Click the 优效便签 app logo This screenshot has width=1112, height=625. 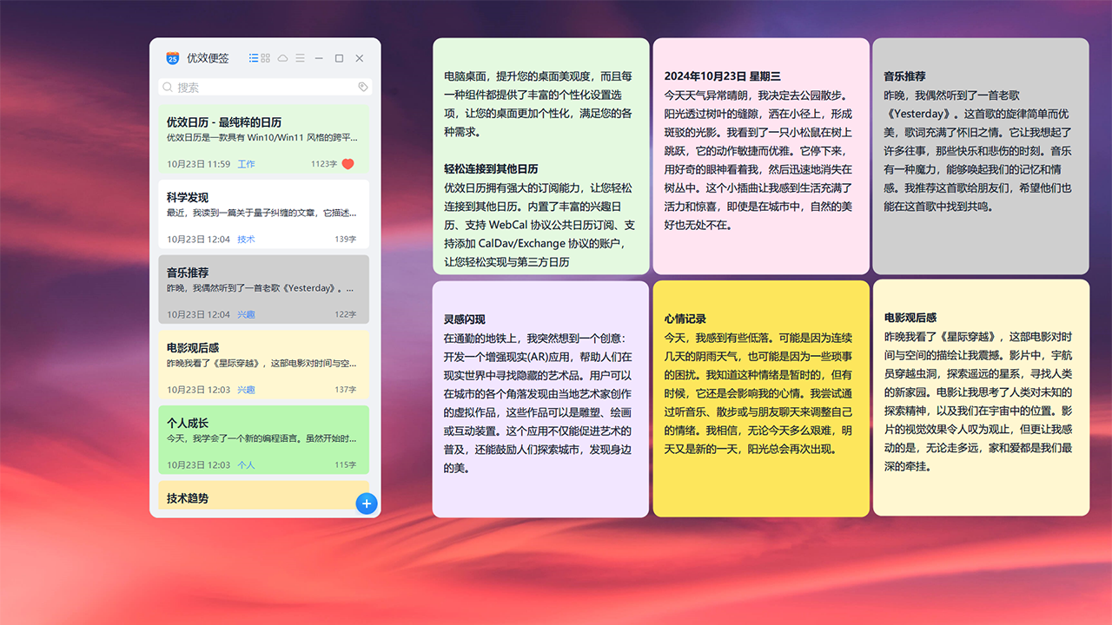tap(172, 58)
